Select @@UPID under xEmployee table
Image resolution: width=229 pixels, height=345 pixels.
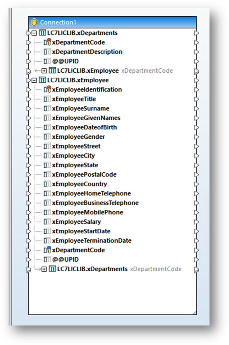click(65, 260)
